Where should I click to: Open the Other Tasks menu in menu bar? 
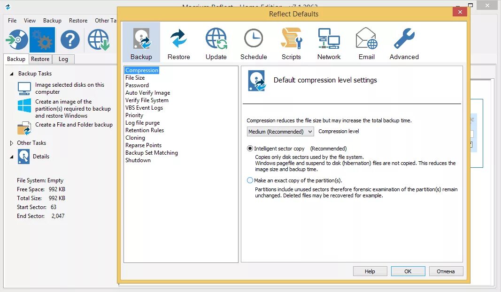pyautogui.click(x=106, y=21)
